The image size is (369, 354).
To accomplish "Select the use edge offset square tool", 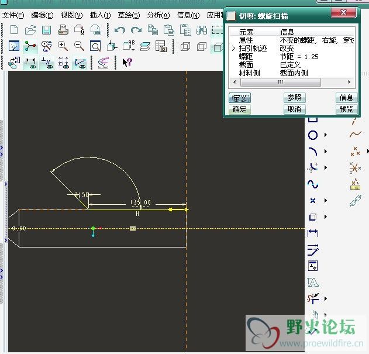I will [313, 216].
